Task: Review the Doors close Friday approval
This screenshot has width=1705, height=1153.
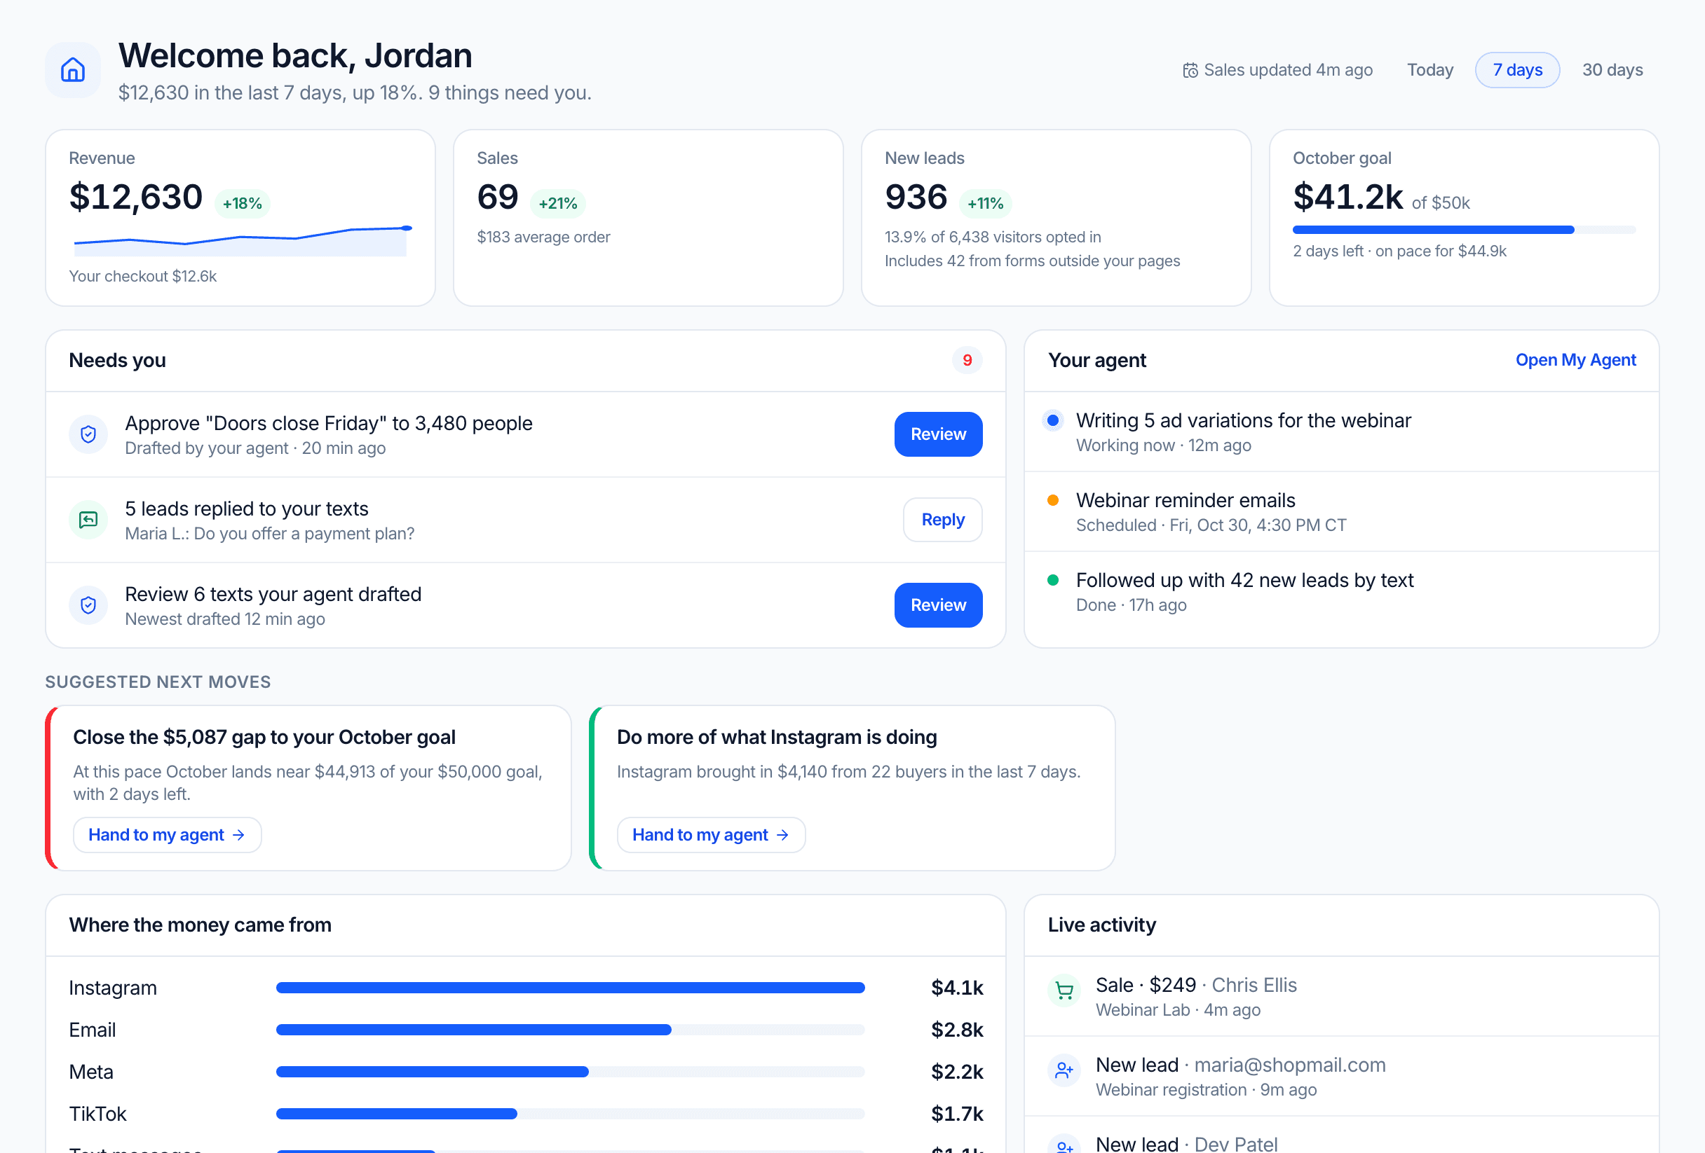Action: [x=938, y=435]
